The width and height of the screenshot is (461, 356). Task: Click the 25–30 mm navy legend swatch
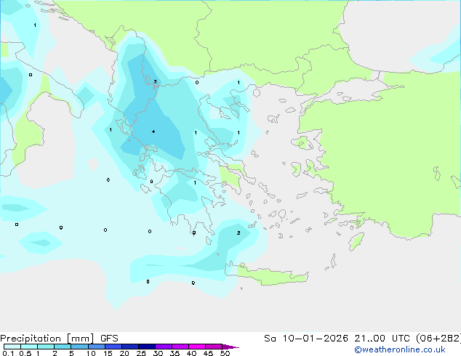point(147,347)
